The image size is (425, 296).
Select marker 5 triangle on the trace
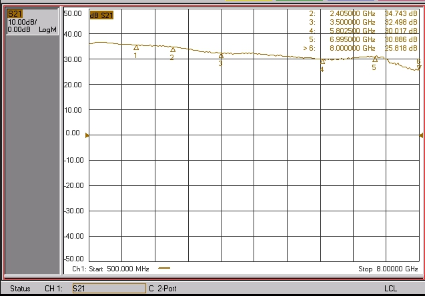pyautogui.click(x=374, y=59)
